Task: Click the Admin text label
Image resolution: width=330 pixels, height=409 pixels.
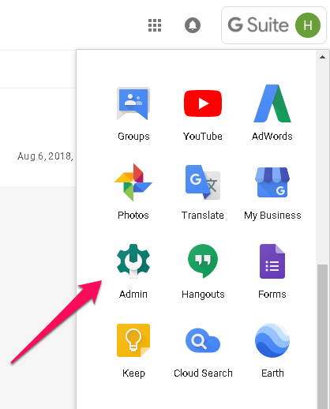Action: (x=133, y=295)
